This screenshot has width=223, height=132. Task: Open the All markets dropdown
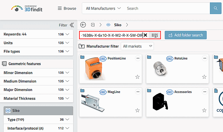tap(137, 46)
